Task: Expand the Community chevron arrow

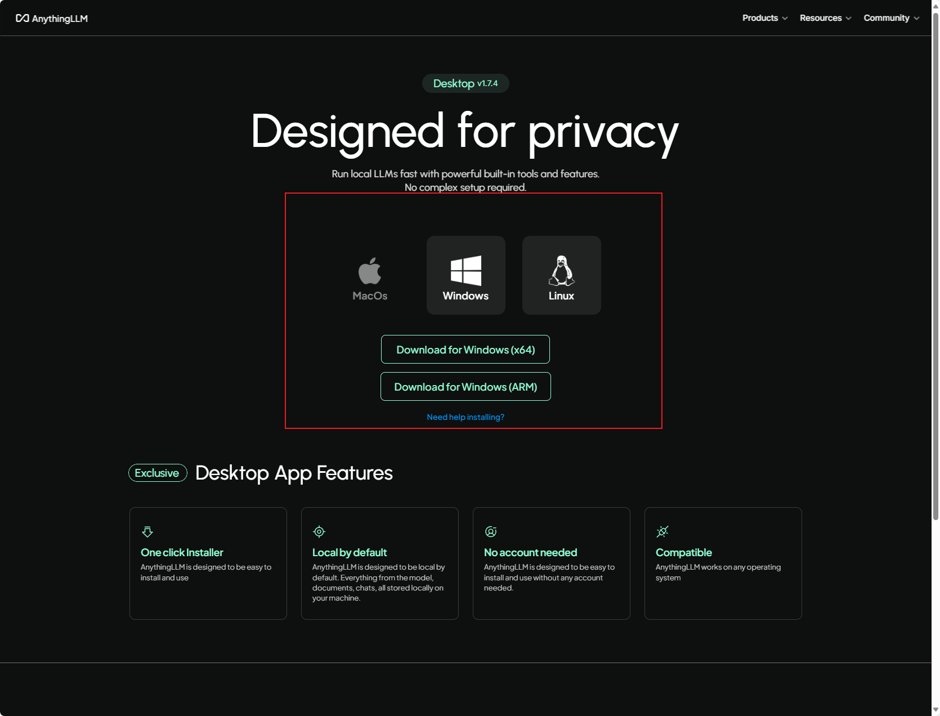Action: 916,19
